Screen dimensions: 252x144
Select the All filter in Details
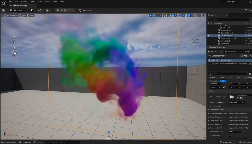223,81
